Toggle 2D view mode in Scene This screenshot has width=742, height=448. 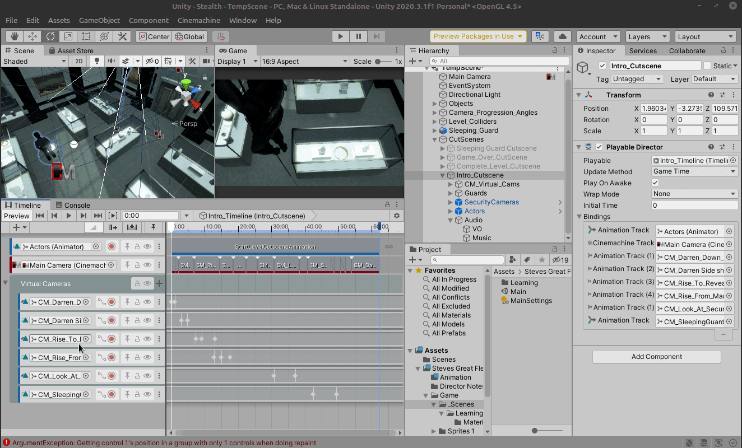click(x=80, y=61)
